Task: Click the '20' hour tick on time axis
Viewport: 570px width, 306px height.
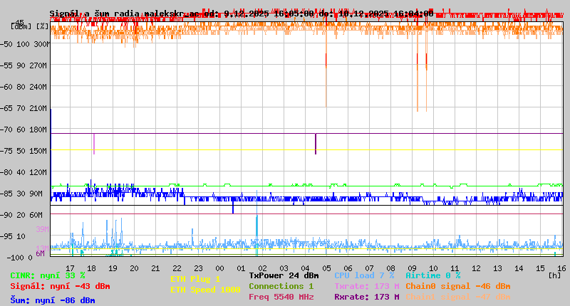Action: 134,268
